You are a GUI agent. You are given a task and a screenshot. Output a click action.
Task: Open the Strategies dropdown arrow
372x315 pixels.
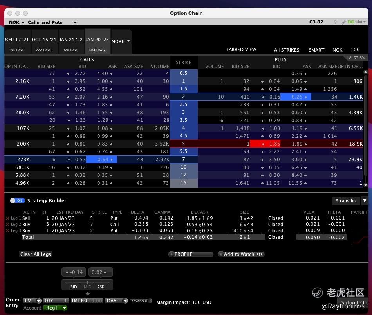[x=365, y=201]
